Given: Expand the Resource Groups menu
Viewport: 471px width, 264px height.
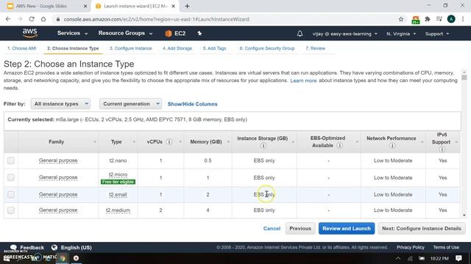Looking at the screenshot, I should 125,33.
